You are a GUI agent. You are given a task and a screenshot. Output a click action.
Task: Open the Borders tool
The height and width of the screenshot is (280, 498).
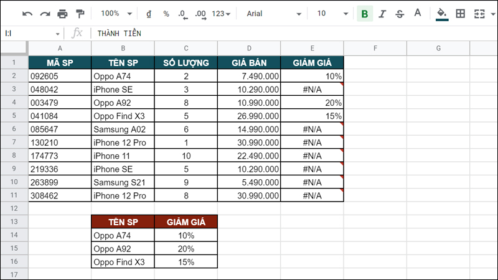[461, 14]
